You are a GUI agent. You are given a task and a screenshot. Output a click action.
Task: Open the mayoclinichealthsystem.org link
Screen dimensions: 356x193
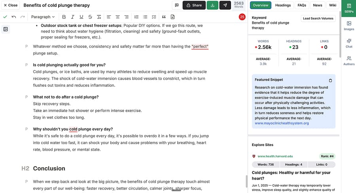tap(282, 123)
